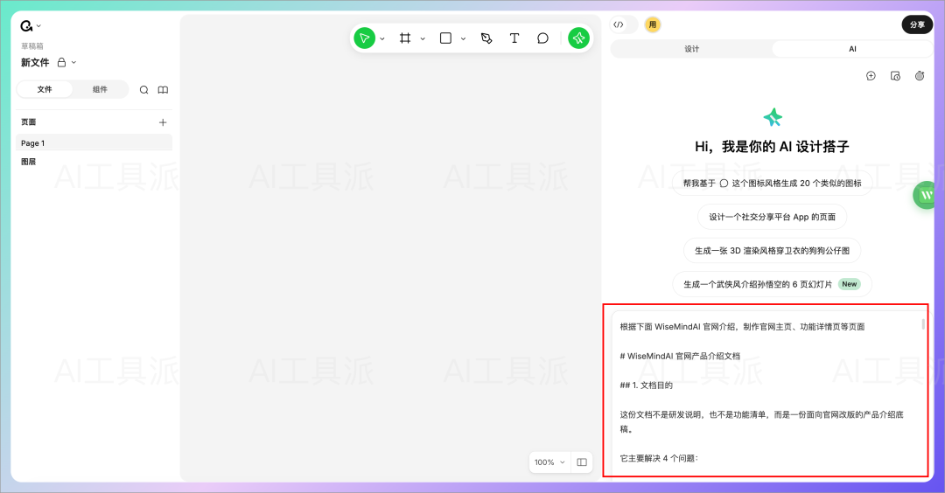The image size is (945, 493).
Task: Toggle code/dev mode icon
Action: (619, 24)
